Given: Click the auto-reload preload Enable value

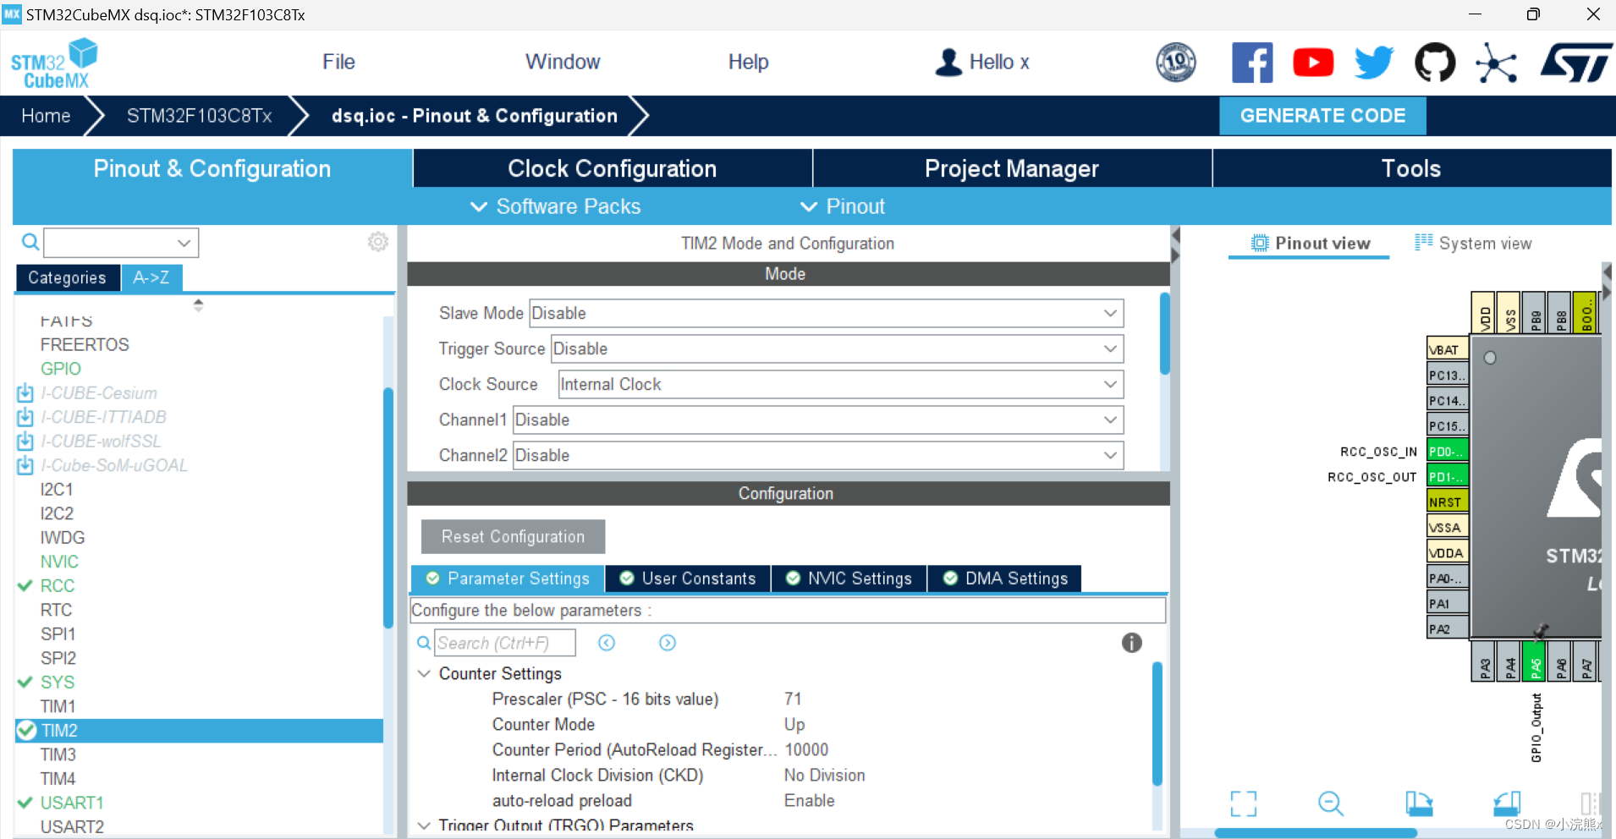Looking at the screenshot, I should tap(809, 801).
